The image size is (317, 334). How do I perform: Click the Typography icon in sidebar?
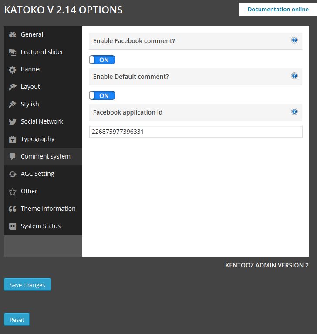tap(13, 139)
